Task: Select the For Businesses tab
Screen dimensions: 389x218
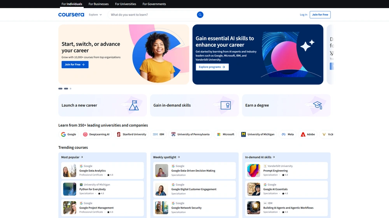Action: pos(98,4)
